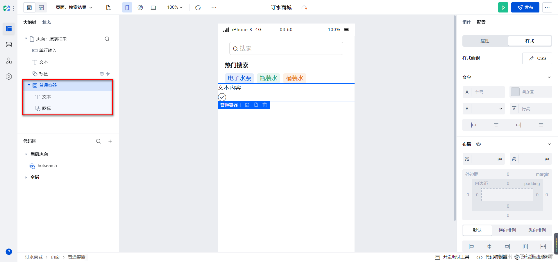Collapse the 普通容器 tree node

[29, 85]
